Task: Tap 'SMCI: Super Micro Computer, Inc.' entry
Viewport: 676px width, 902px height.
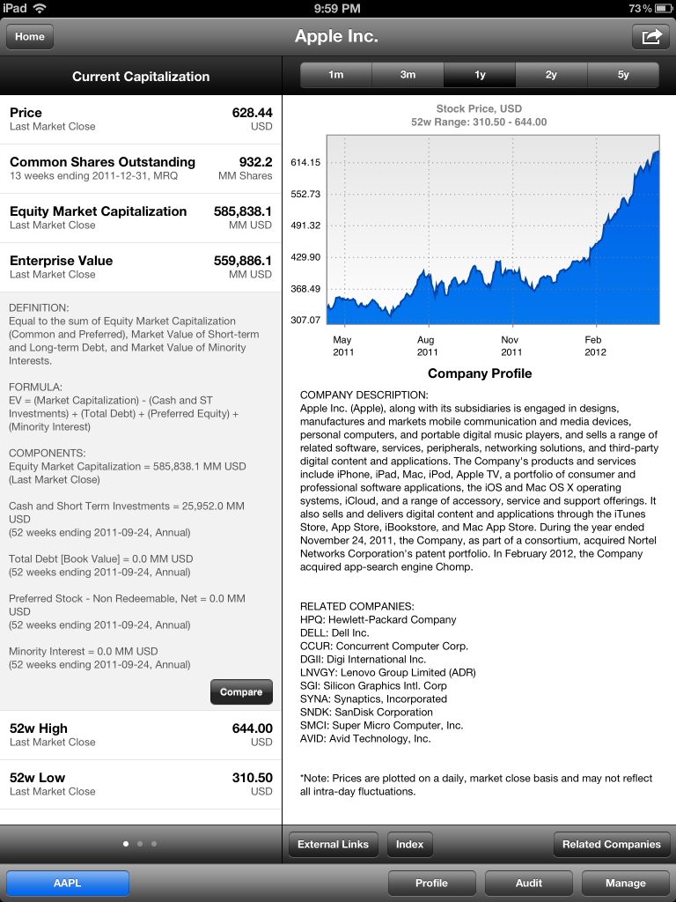Action: click(x=382, y=726)
